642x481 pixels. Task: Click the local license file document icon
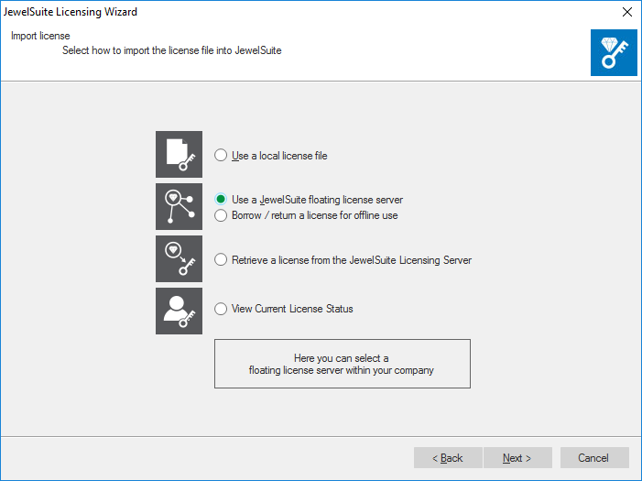click(179, 154)
